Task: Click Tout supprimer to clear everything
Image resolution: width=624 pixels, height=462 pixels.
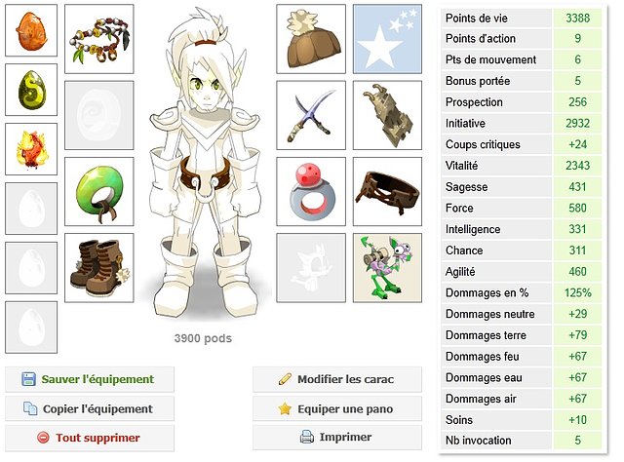Action: pyautogui.click(x=90, y=438)
